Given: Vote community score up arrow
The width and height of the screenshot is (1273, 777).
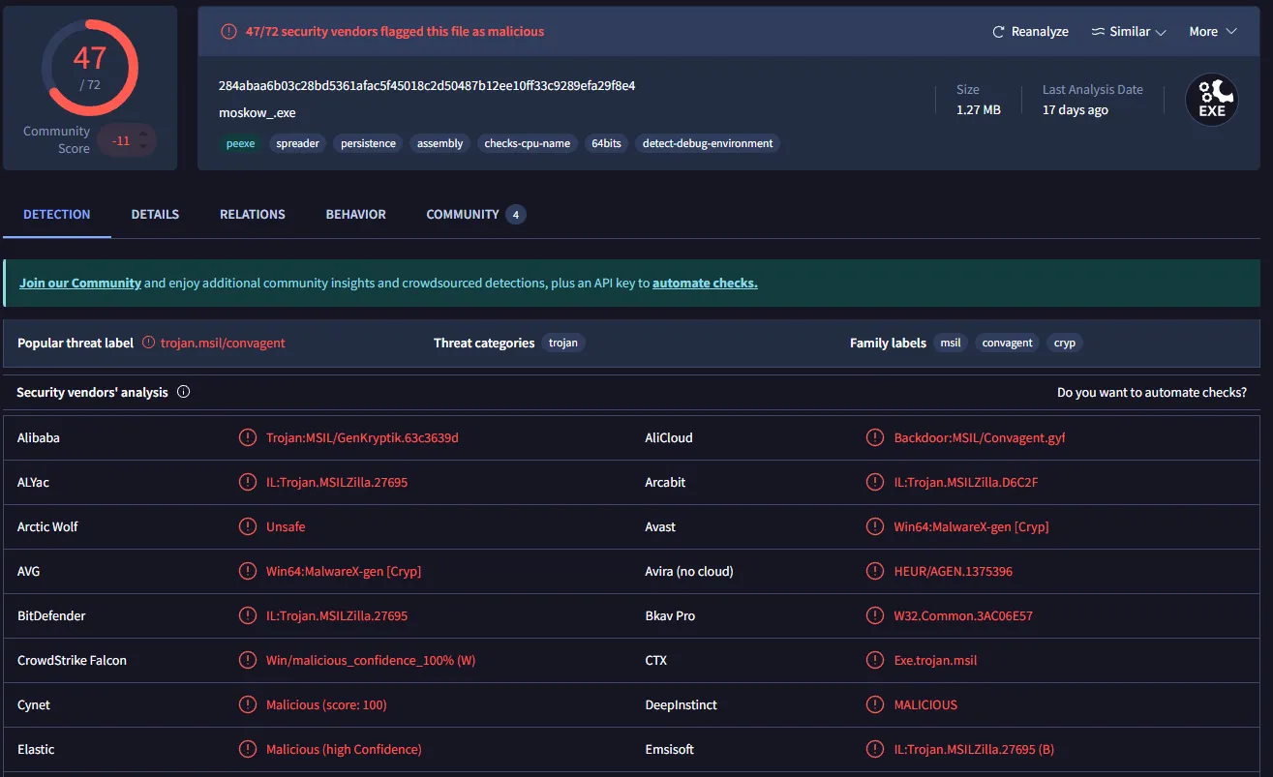Looking at the screenshot, I should [143, 134].
